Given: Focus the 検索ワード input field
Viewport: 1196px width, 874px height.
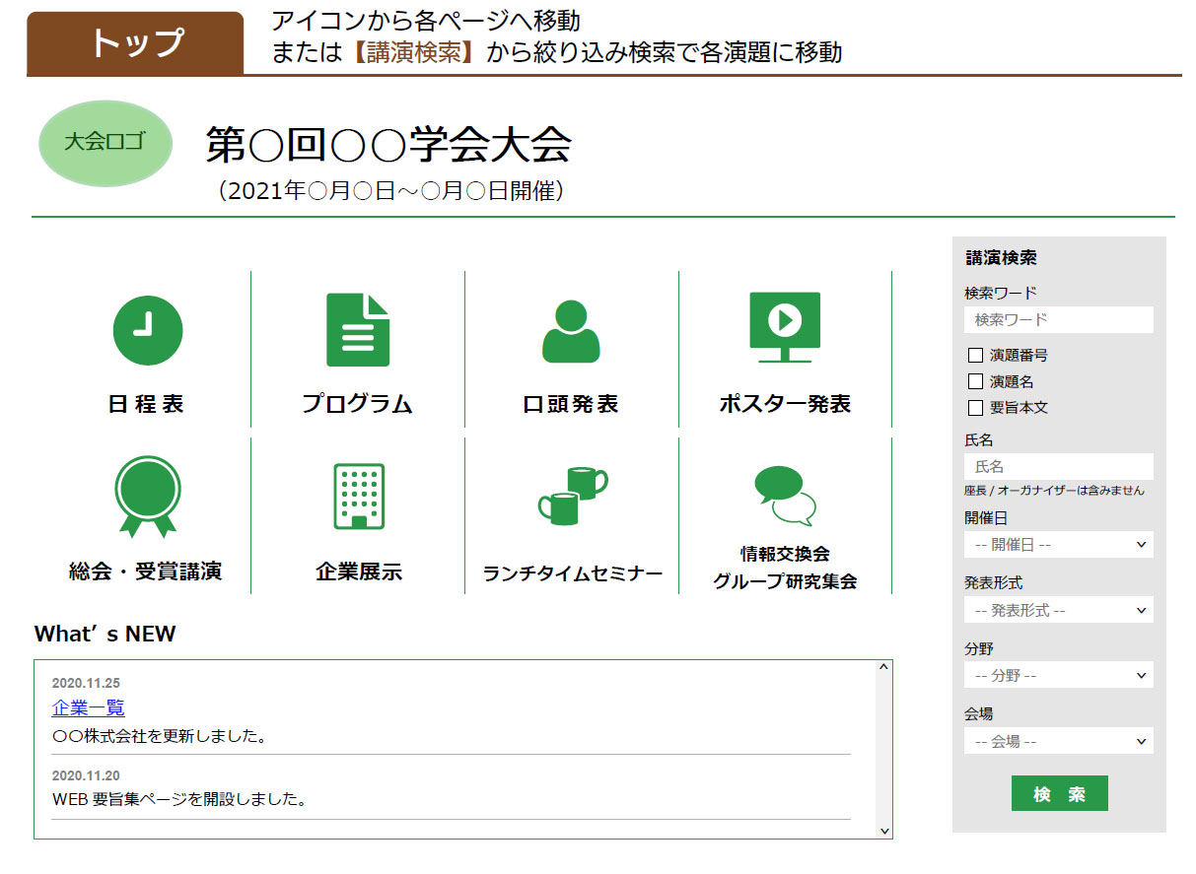Looking at the screenshot, I should (x=1059, y=319).
